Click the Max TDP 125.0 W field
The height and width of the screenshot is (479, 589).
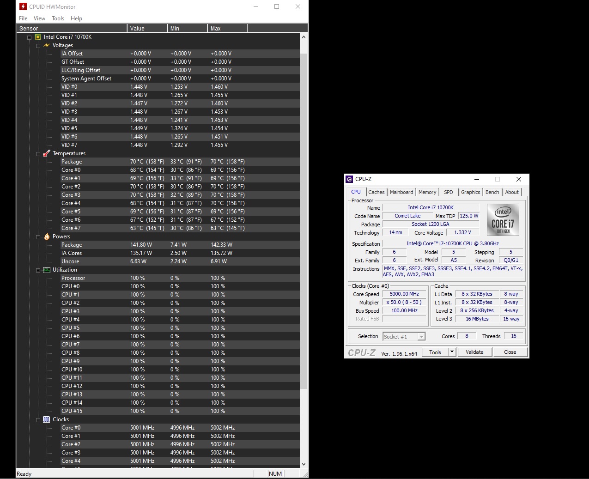(469, 216)
